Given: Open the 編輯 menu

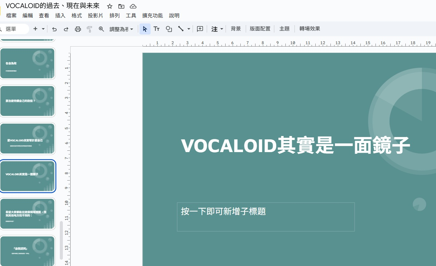Looking at the screenshot, I should 28,15.
